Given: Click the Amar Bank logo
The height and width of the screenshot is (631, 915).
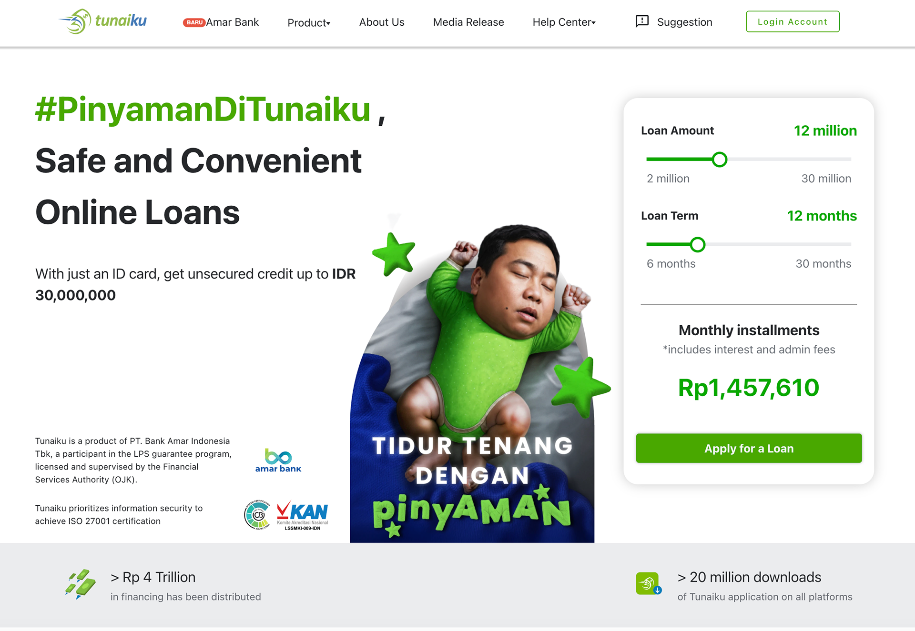Looking at the screenshot, I should click(278, 461).
